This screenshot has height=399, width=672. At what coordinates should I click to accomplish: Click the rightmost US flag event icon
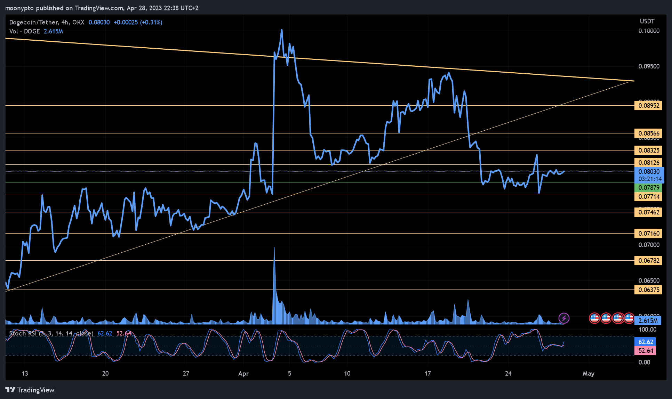[x=629, y=318]
